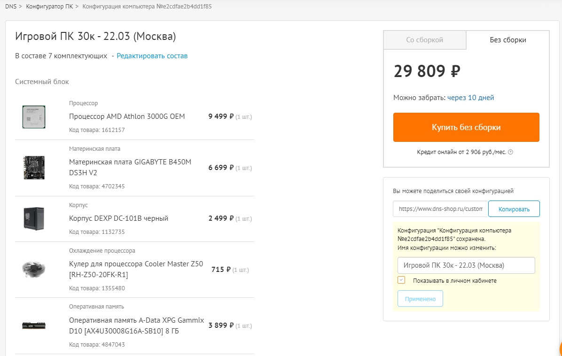Viewport: 562px width, 356px height.
Task: Open the DEXP DC-101B case image
Action: pos(34,218)
